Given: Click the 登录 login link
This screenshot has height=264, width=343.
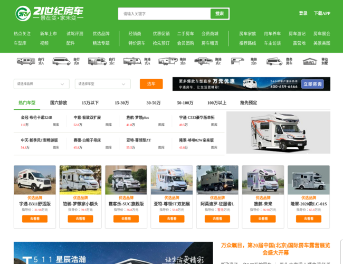Looking at the screenshot, I should tap(303, 13).
